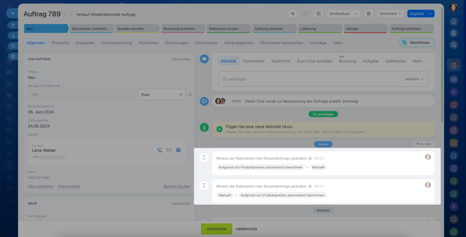This screenshot has width=466, height=237.
Task: Open the Euro currency dropdown
Action: coord(162,95)
